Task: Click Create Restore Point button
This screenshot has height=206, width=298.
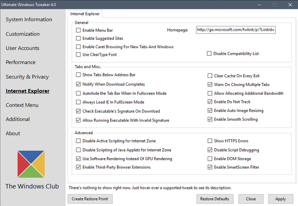Action: (x=90, y=199)
